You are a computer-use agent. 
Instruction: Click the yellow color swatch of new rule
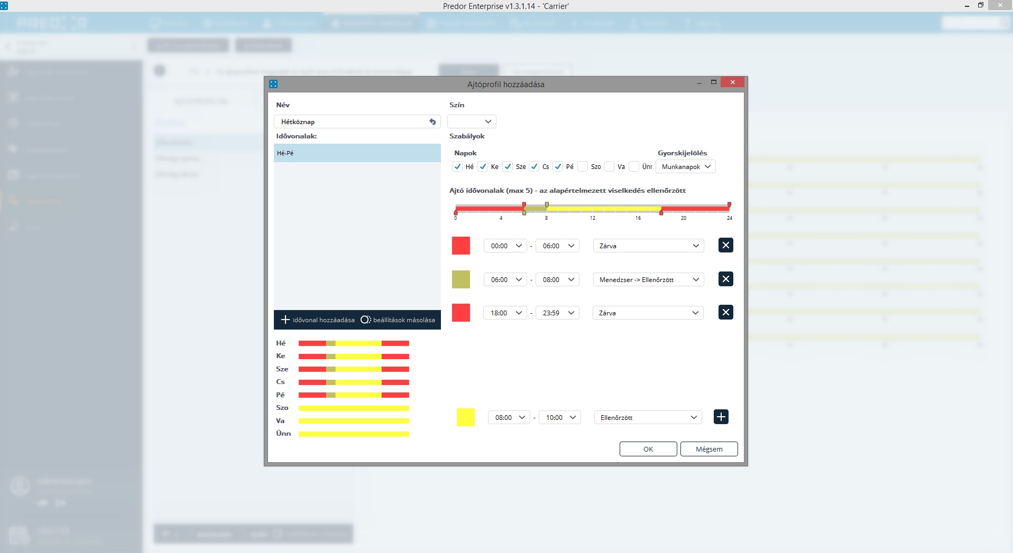[x=465, y=417]
